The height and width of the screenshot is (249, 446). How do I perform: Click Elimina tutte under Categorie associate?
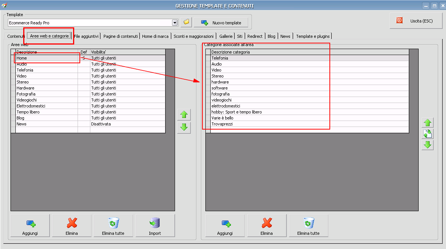point(308,226)
